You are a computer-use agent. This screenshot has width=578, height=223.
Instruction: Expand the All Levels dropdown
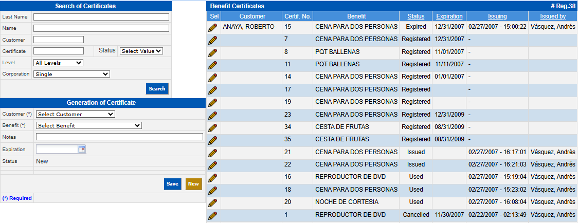pos(58,63)
